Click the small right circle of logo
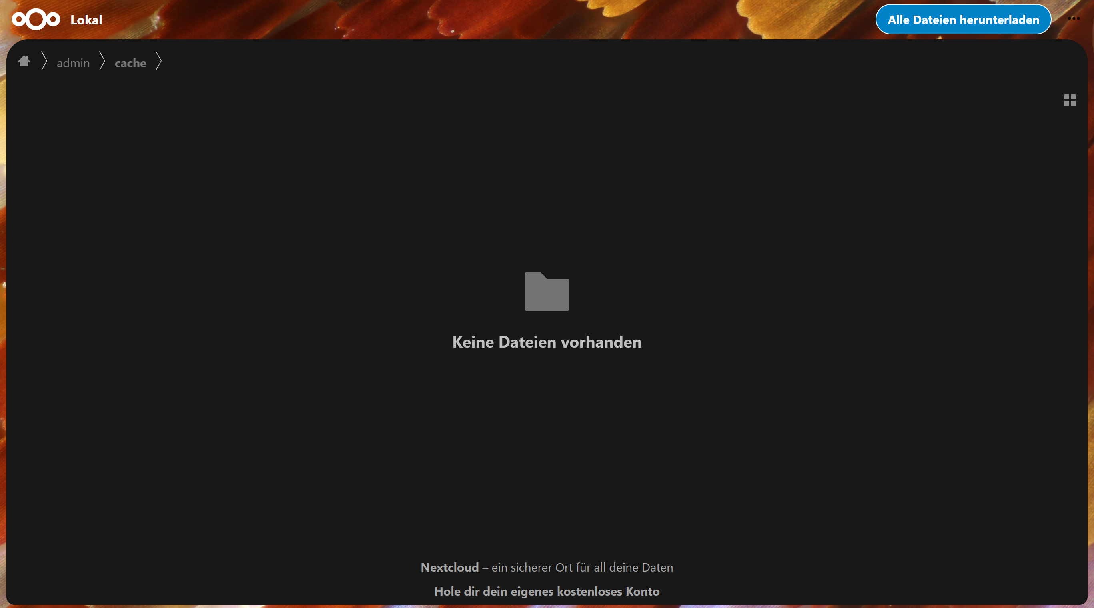The image size is (1094, 608). coord(53,20)
